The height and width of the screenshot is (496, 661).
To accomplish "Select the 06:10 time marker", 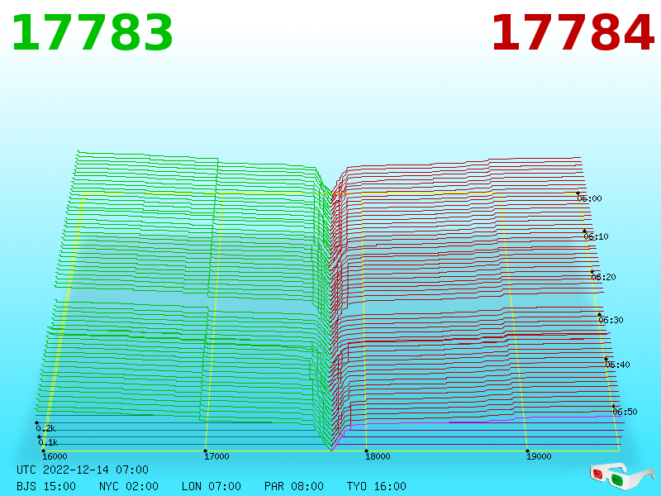I will (597, 236).
